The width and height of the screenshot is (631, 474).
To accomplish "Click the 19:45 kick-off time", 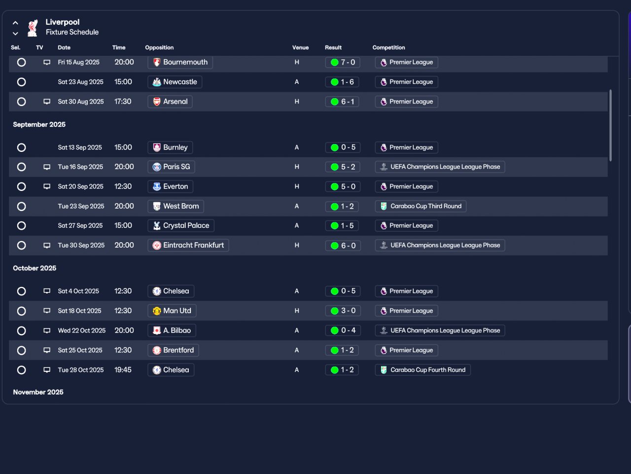I will (123, 370).
